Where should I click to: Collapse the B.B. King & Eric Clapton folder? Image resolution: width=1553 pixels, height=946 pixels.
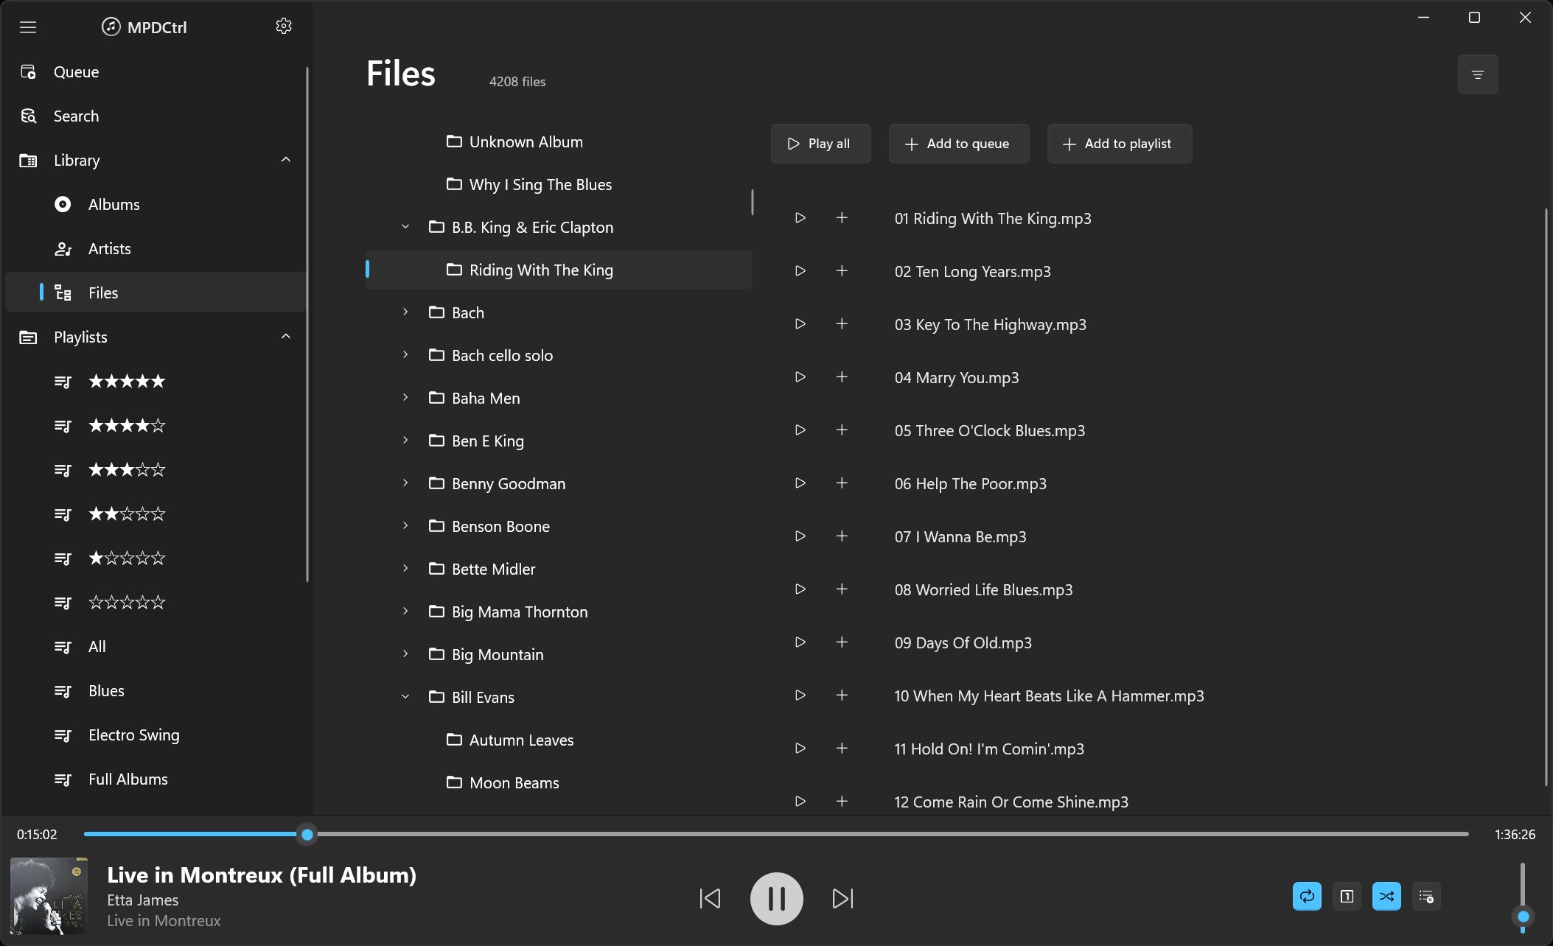tap(405, 227)
